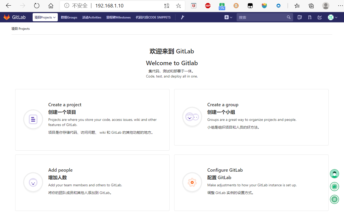Open the GitLab Admin Area wrench icon

coord(182,17)
